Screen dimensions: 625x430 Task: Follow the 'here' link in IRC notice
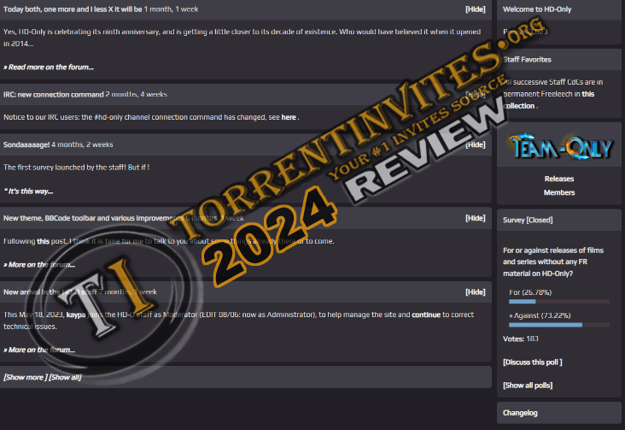289,117
